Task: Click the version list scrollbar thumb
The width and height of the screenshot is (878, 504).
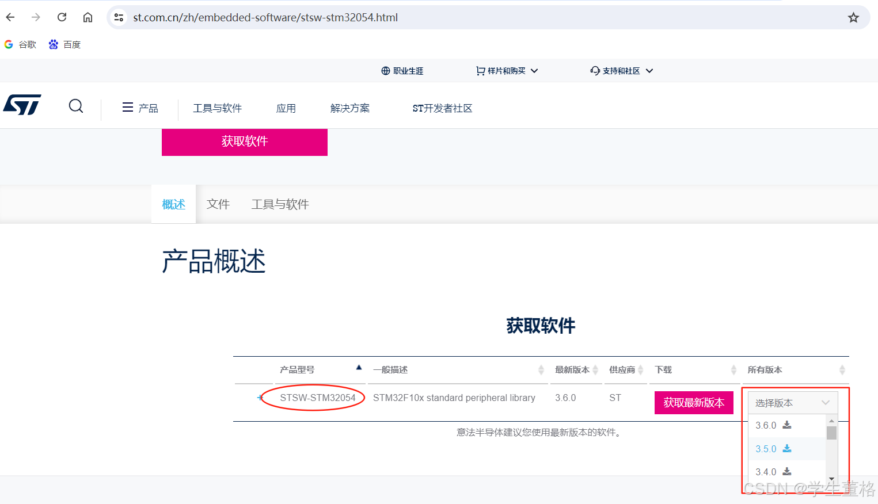Action: pyautogui.click(x=831, y=433)
